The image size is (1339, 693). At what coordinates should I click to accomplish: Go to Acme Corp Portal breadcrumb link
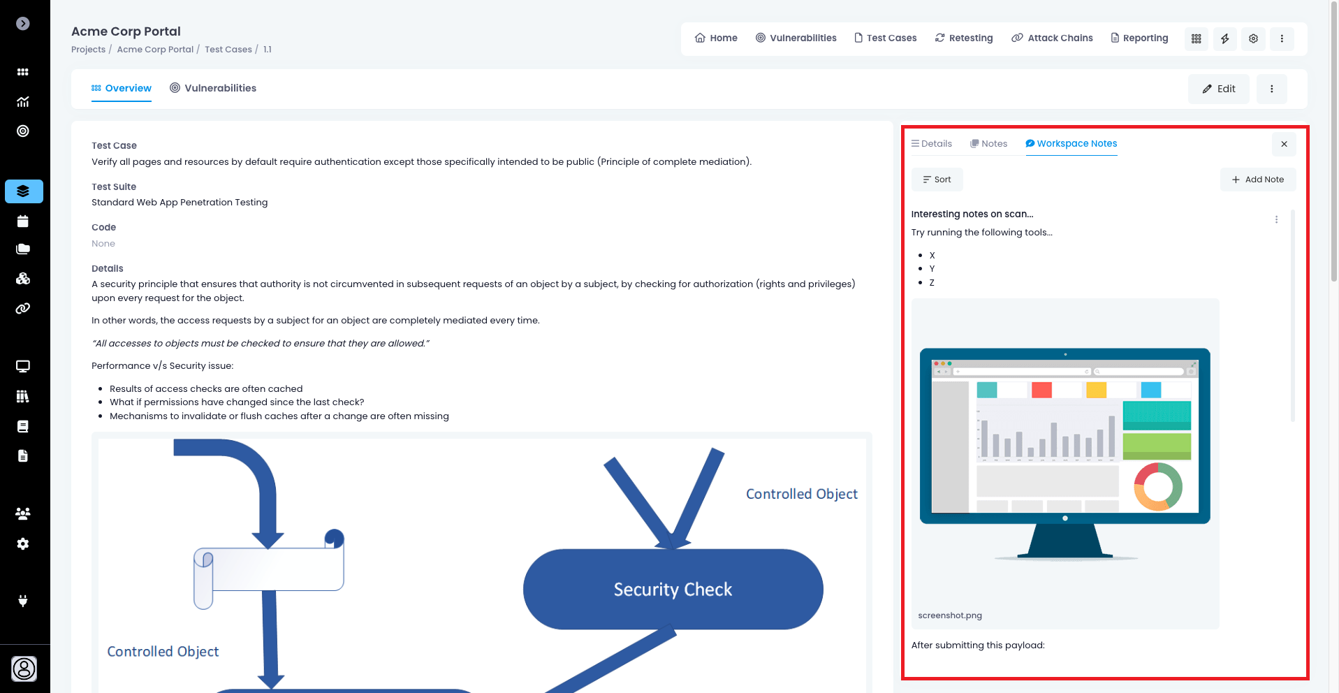(x=155, y=50)
